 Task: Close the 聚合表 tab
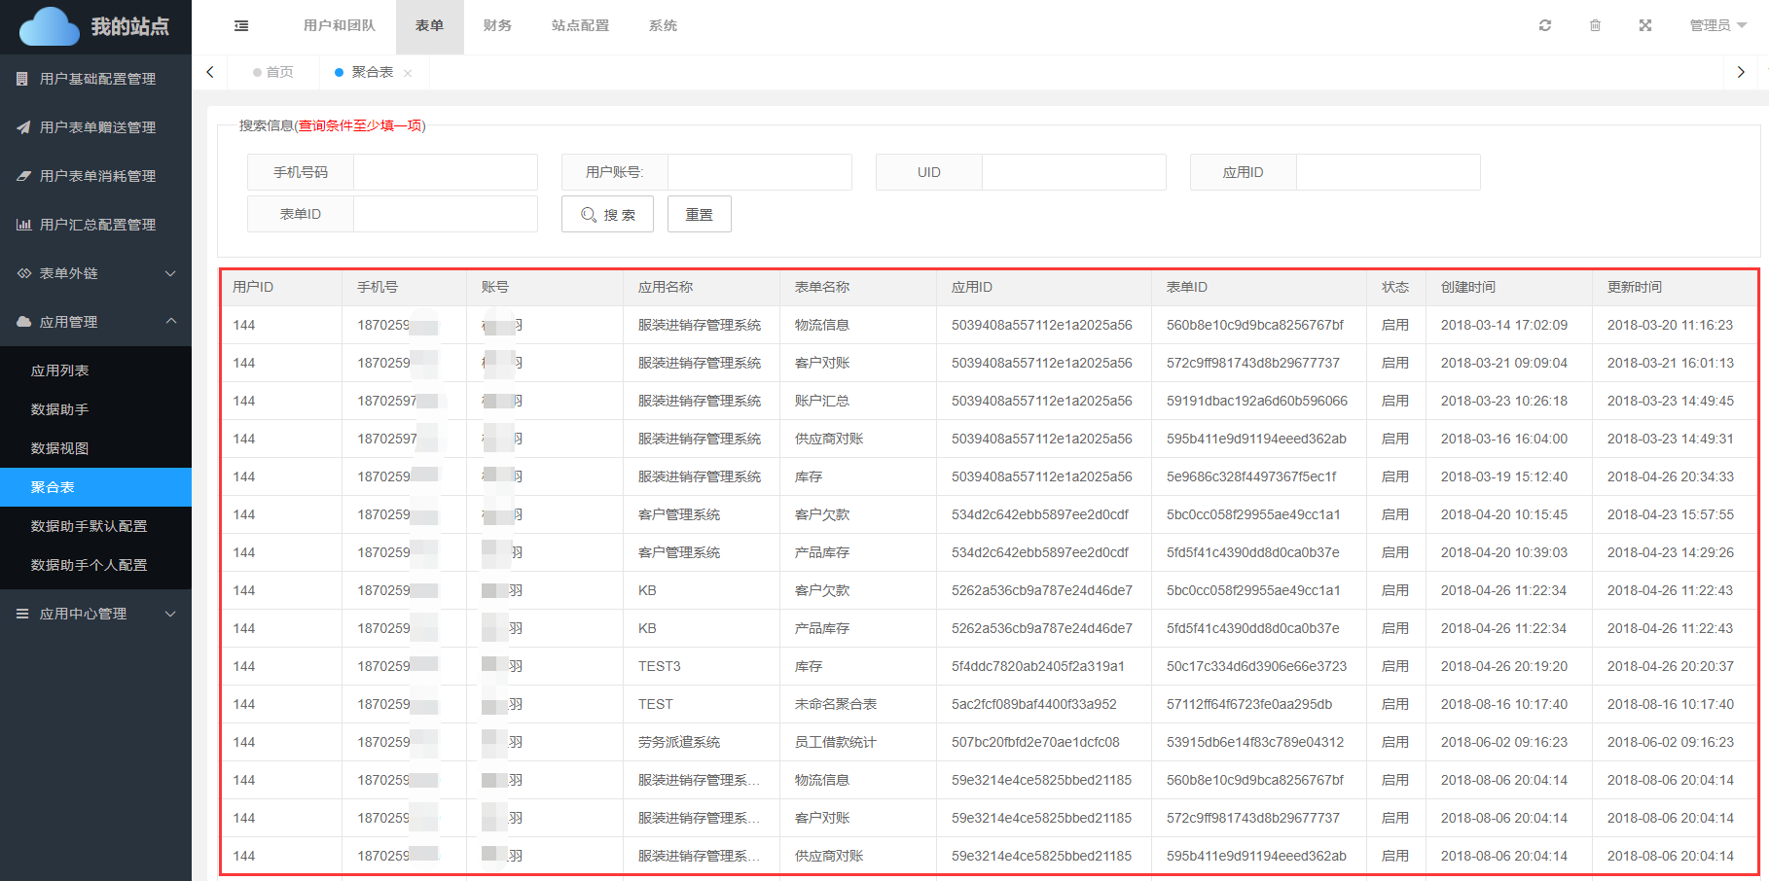(408, 73)
